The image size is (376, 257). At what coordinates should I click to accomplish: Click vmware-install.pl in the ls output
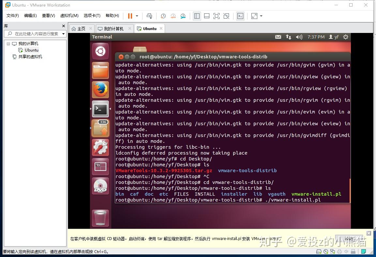click(x=316, y=194)
